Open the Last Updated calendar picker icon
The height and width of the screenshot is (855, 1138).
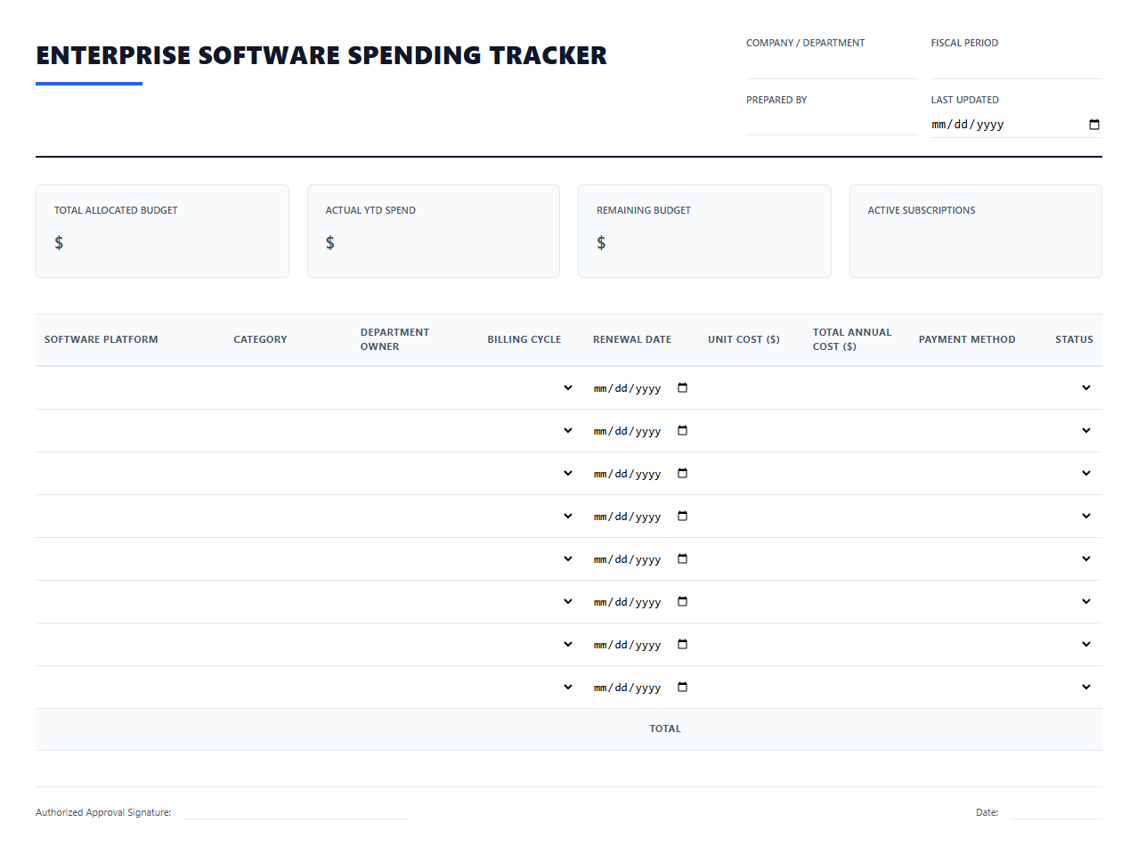tap(1094, 125)
